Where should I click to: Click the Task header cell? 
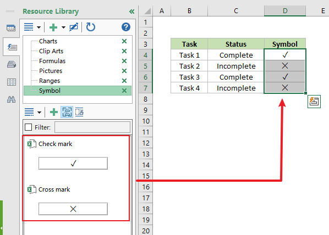tap(189, 44)
